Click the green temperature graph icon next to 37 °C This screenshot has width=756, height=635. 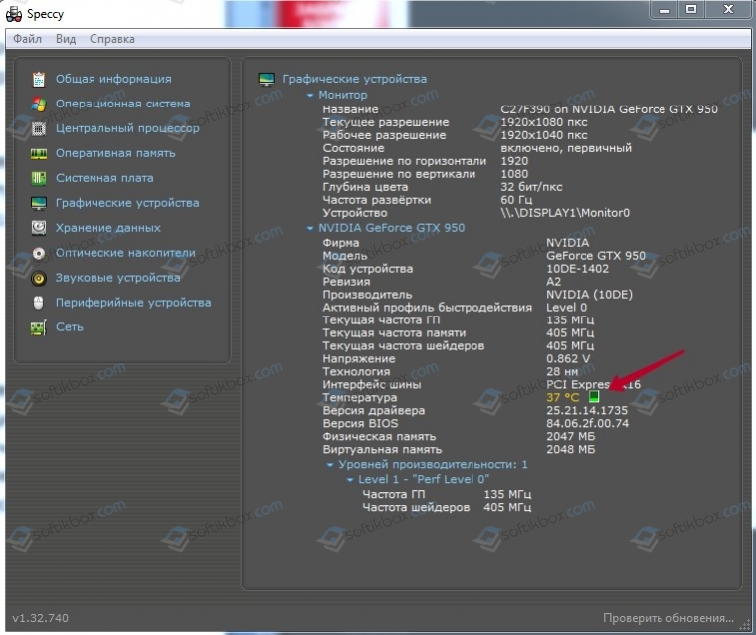click(594, 397)
